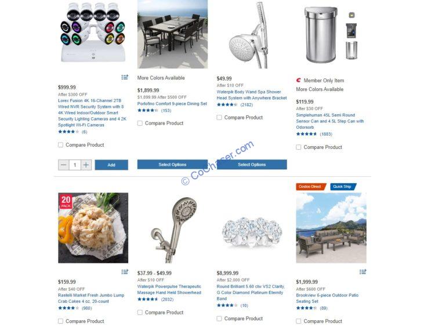Screen dimensions: 435x326
Task: Click add-to-list icon for Rastelli crab cakes
Action: pos(125,271)
